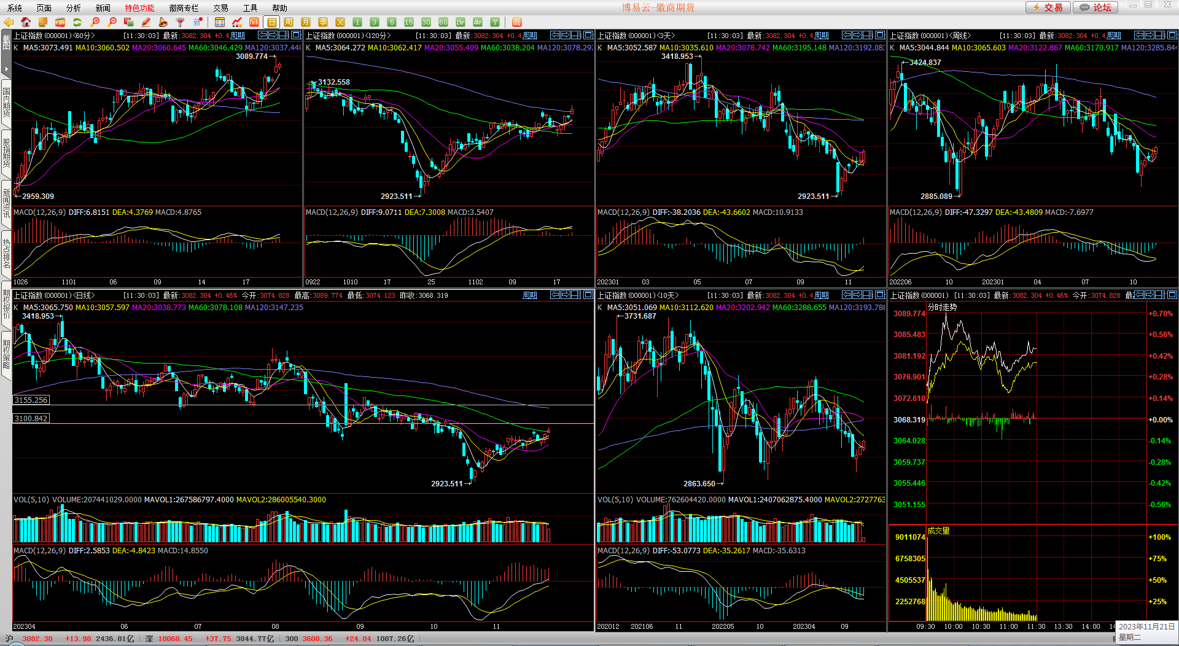Screen dimensions: 1179x646
Task: Click the green refresh arrows icon
Action: (x=77, y=22)
